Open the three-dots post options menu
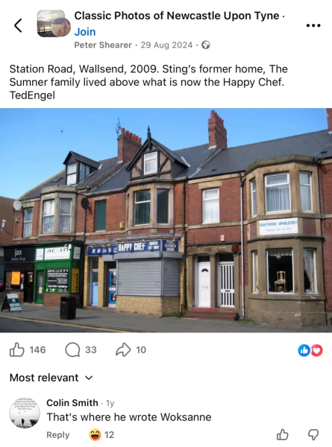 click(x=313, y=25)
